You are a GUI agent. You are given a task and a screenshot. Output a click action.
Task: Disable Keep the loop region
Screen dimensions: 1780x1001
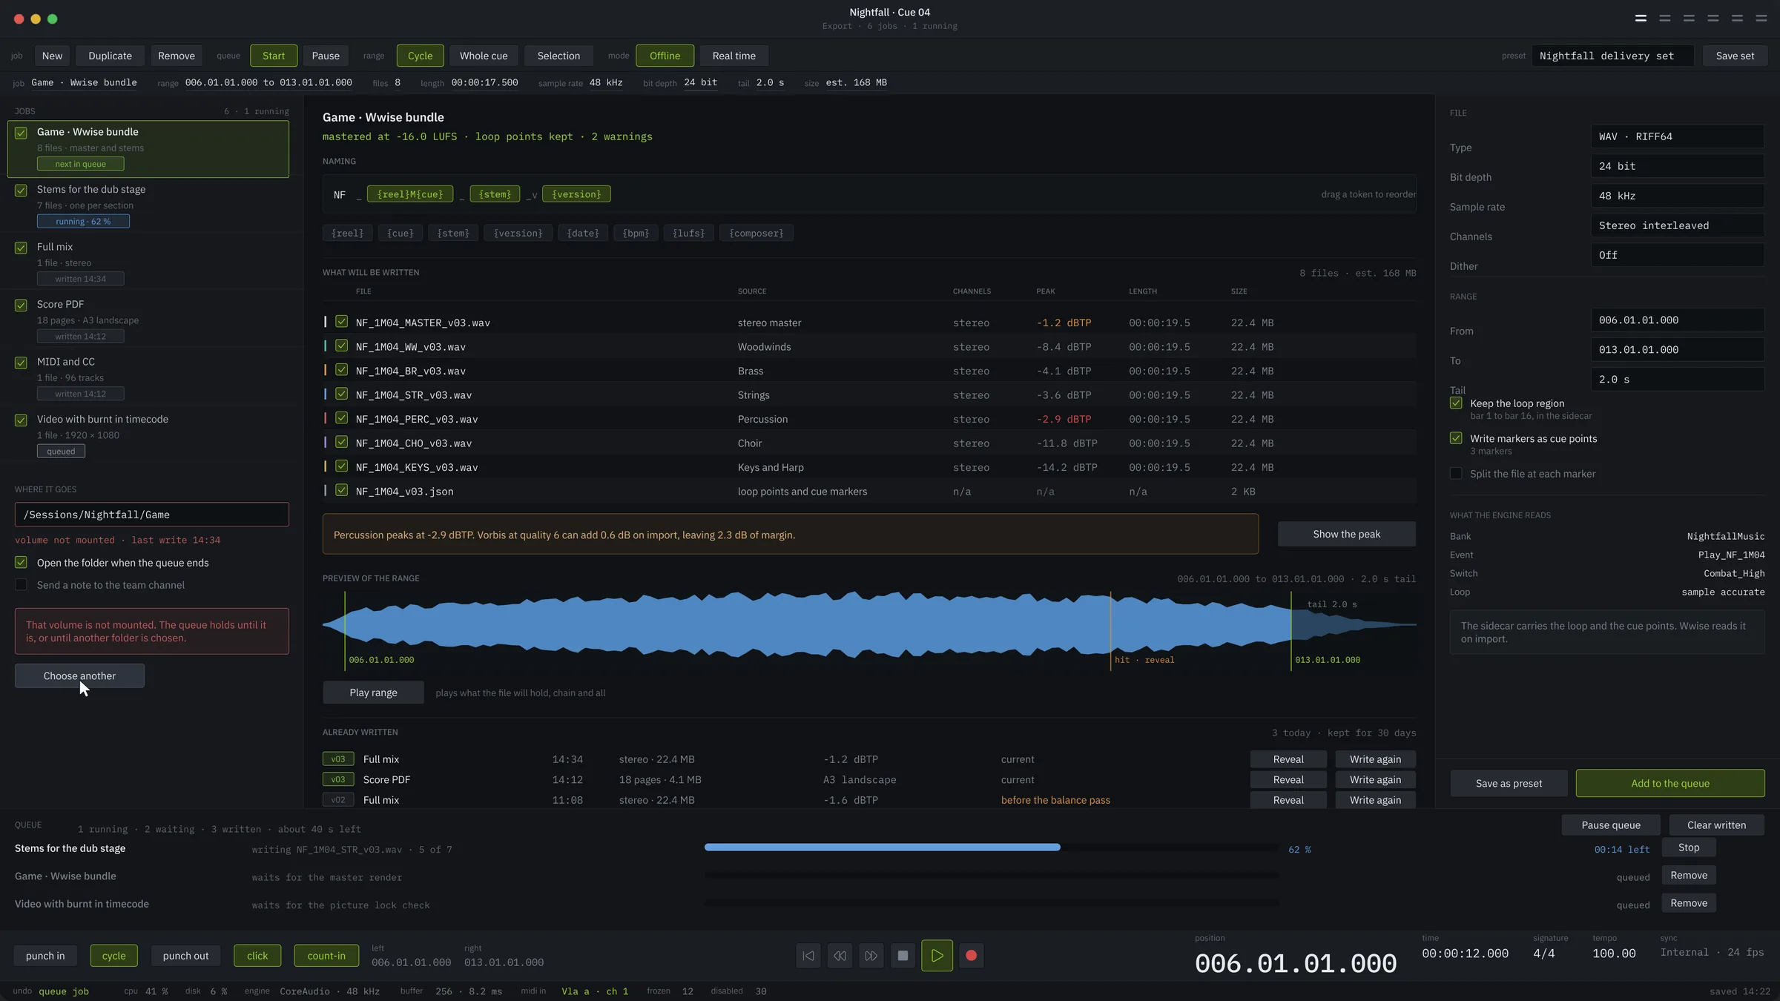click(1456, 403)
